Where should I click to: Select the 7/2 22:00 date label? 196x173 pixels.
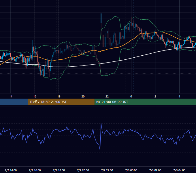click(x=107, y=170)
